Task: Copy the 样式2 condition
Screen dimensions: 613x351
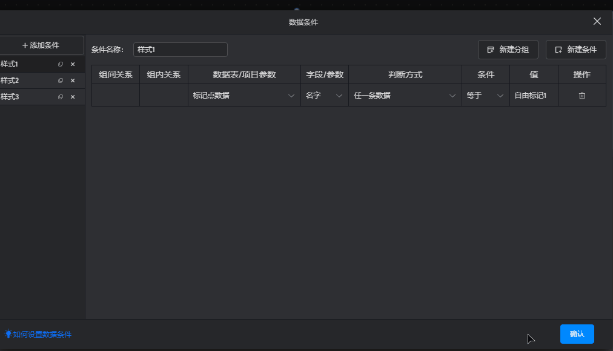Action: point(61,80)
